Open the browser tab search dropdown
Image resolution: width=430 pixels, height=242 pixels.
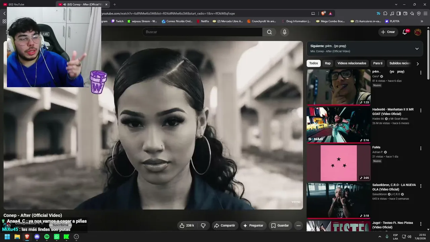(396, 4)
